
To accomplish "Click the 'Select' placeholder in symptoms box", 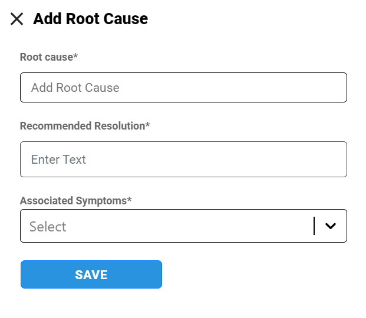I will pos(48,227).
